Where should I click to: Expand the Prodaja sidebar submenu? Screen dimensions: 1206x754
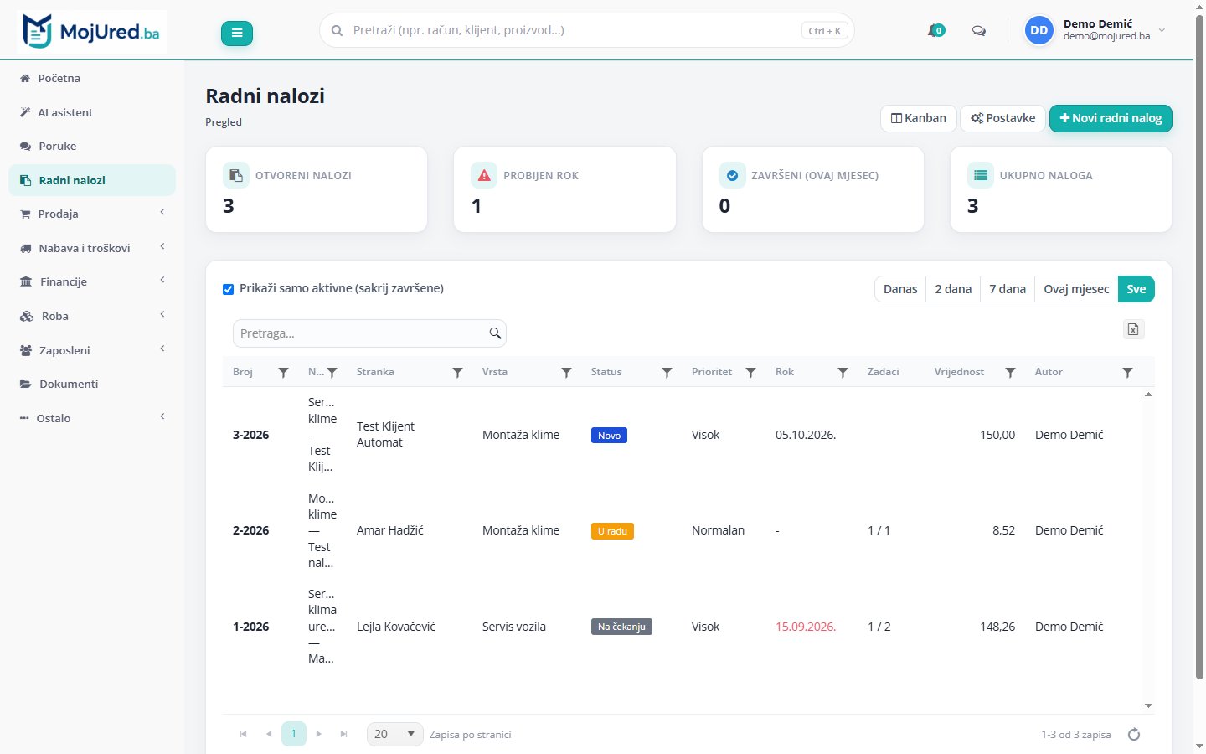(x=92, y=214)
